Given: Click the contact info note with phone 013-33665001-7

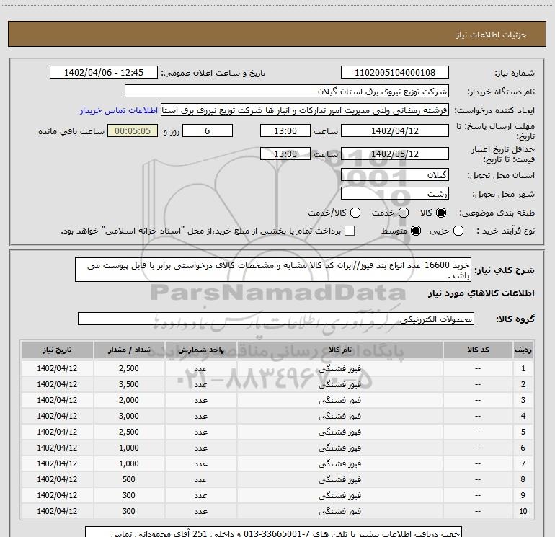Looking at the screenshot, I should click(x=274, y=532).
